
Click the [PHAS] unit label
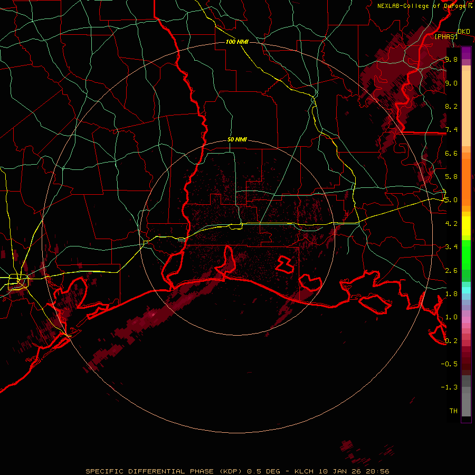pos(446,36)
